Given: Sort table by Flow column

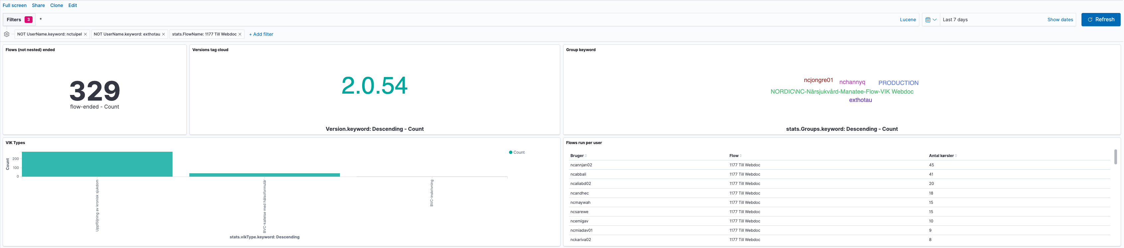Looking at the screenshot, I should coord(735,156).
